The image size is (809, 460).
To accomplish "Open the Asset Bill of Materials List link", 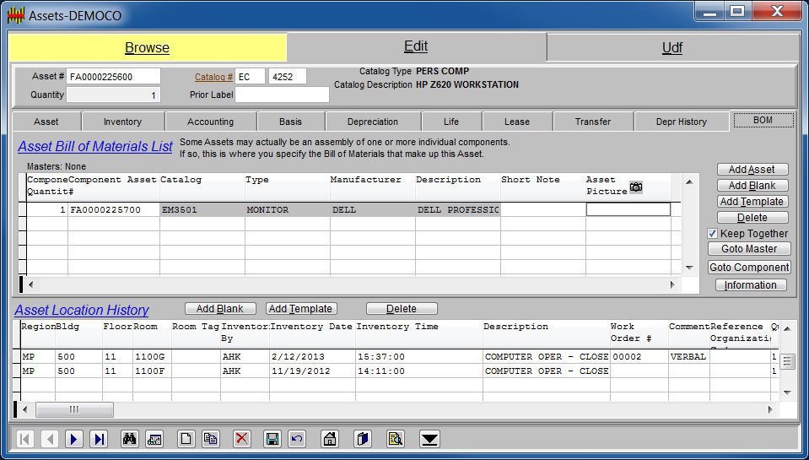I will click(x=95, y=147).
